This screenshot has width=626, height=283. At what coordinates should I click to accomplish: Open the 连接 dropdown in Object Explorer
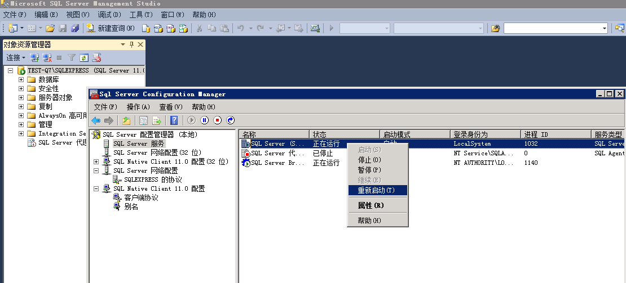pyautogui.click(x=16, y=58)
